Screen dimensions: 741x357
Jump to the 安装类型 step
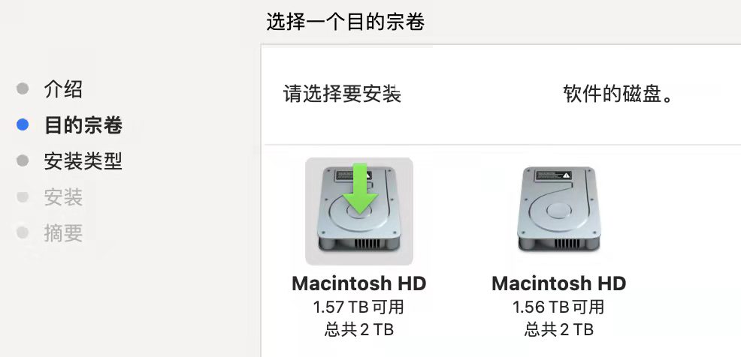(x=83, y=160)
